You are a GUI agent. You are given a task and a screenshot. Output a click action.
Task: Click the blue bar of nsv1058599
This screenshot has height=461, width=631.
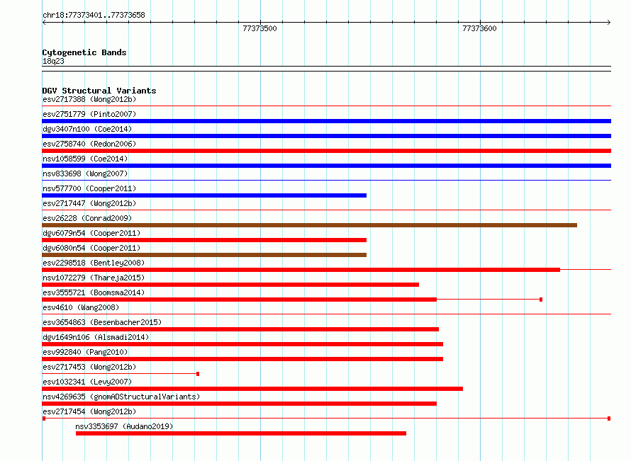326,166
